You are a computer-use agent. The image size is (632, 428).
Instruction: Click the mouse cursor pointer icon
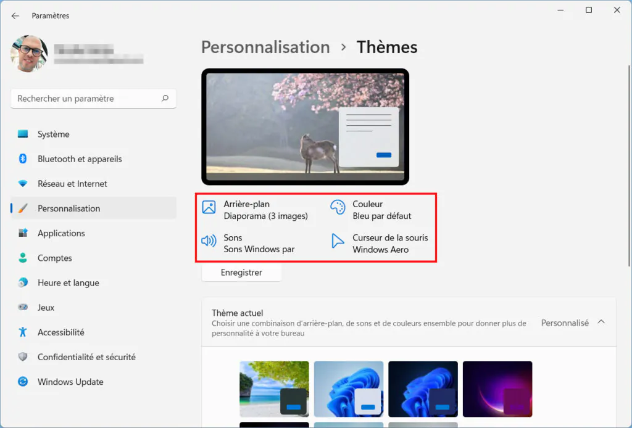click(338, 241)
